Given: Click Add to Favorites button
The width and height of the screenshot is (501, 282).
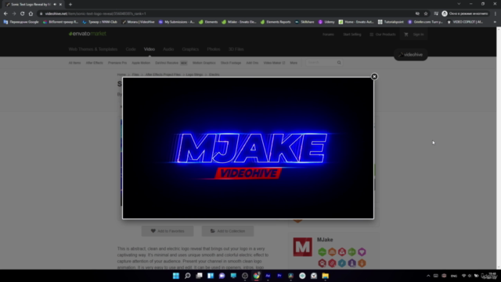Looking at the screenshot, I should click(168, 231).
